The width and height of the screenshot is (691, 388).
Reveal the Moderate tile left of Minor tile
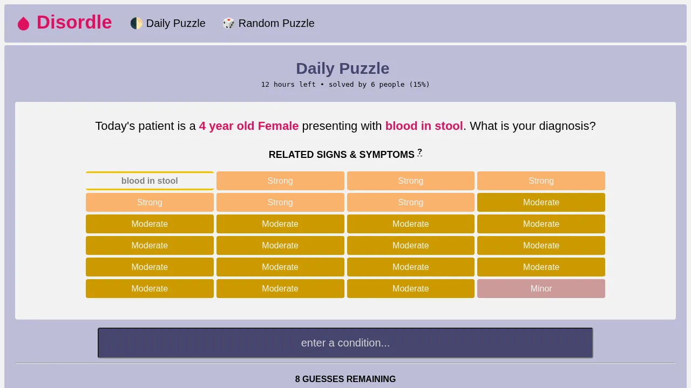(x=410, y=289)
